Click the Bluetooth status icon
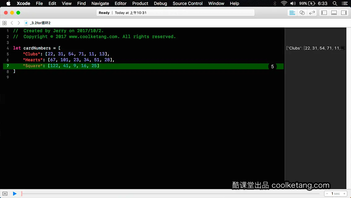Screen dimensions: 351x198 275,3
